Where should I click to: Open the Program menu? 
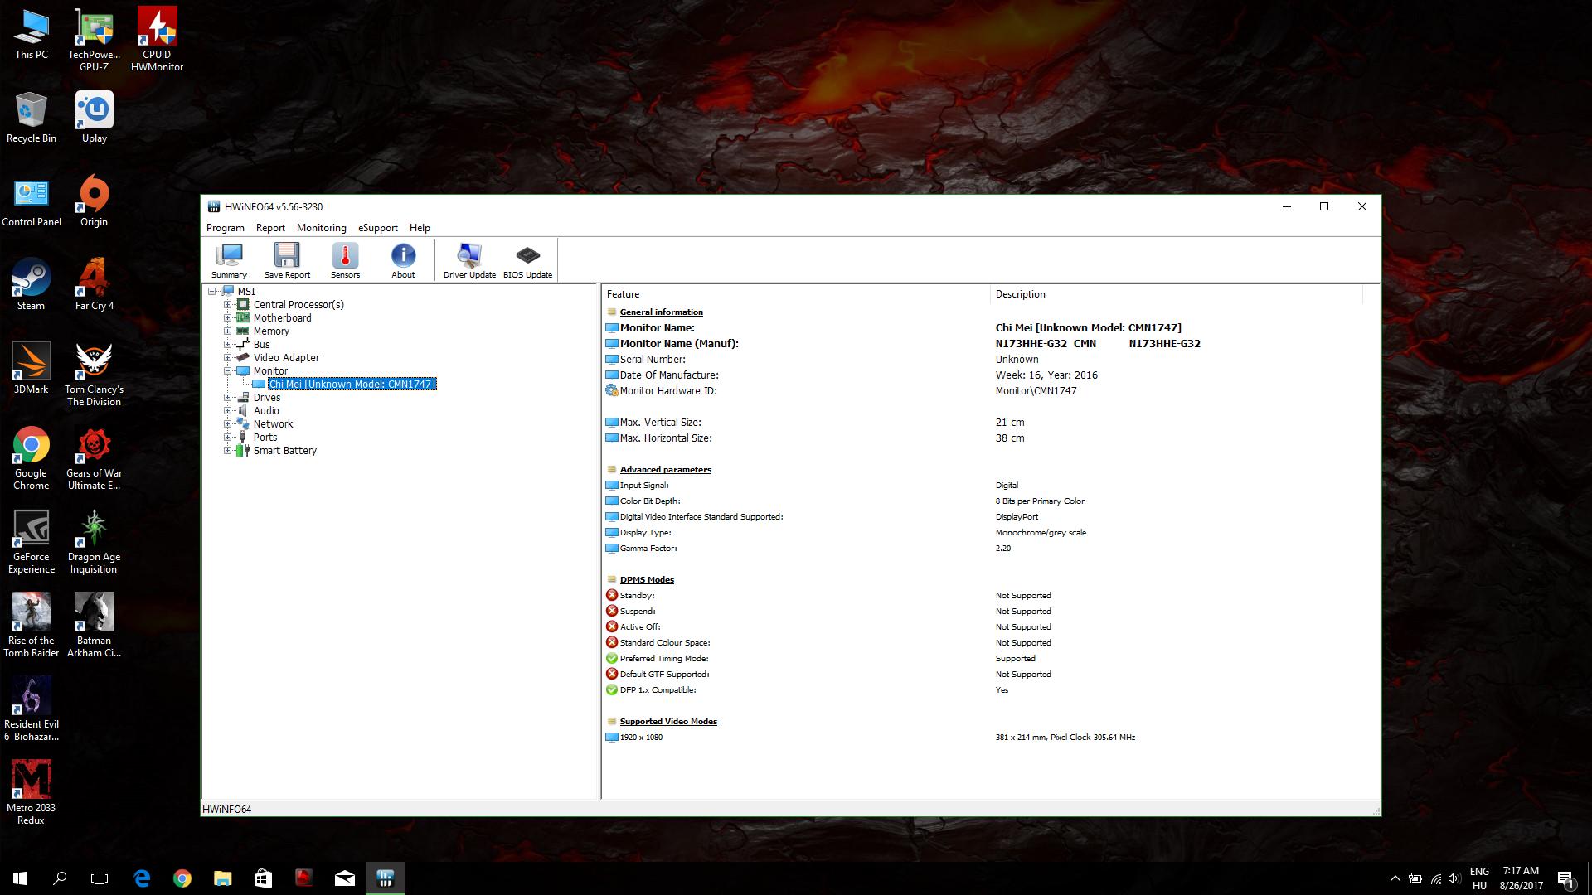click(225, 228)
